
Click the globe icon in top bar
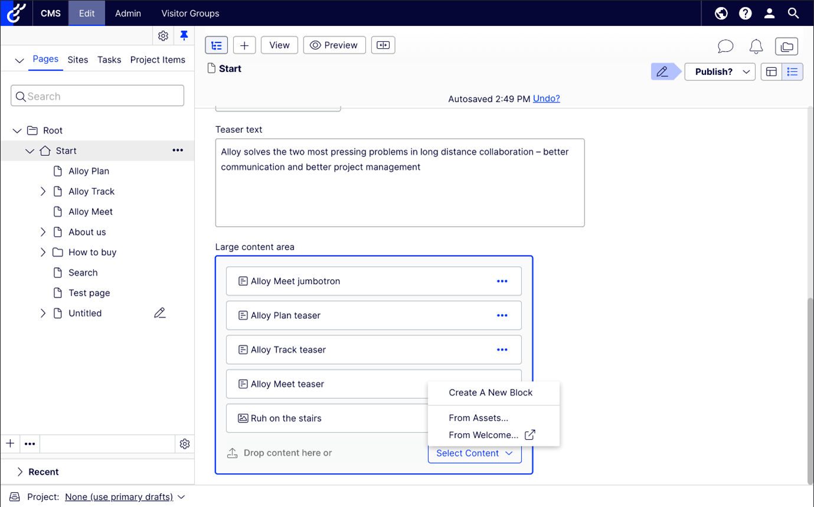[x=721, y=13]
